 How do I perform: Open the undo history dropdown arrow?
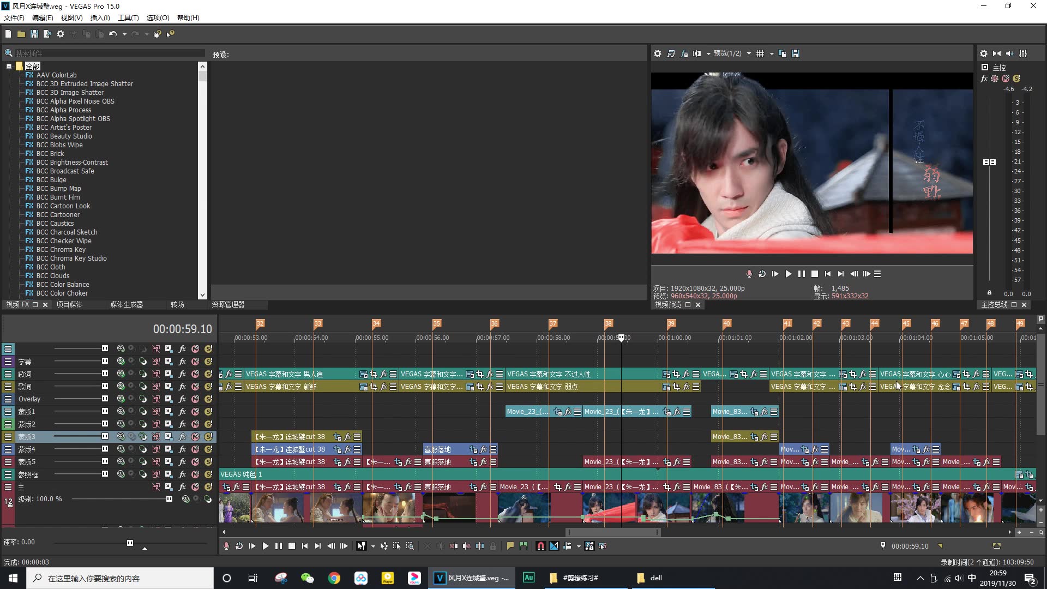124,34
